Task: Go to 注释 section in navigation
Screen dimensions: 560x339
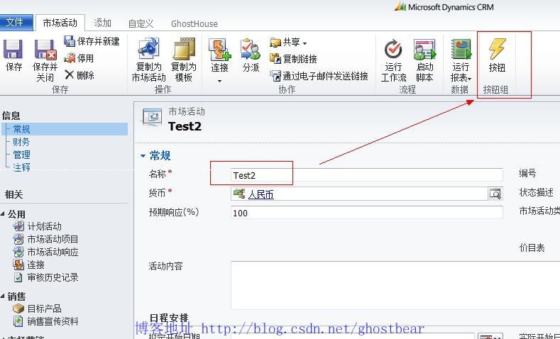Action: (21, 167)
